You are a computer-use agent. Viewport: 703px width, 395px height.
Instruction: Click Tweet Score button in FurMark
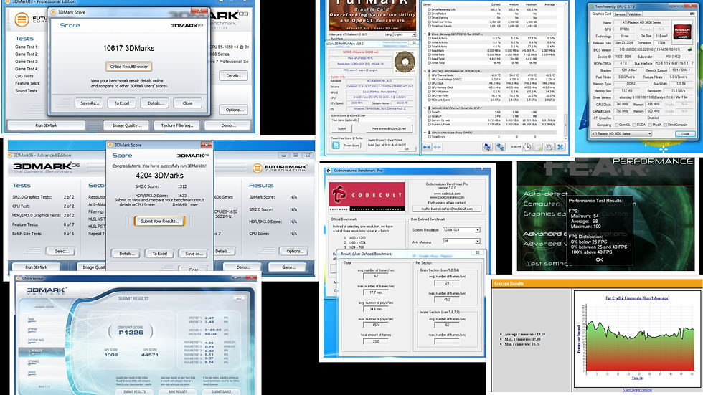coord(351,146)
